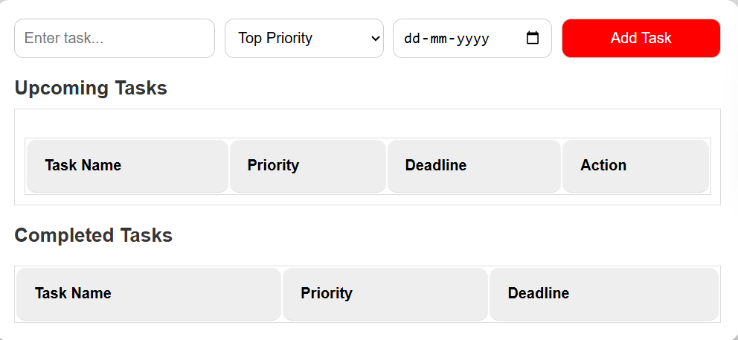Click the Completed Tasks heading
This screenshot has width=738, height=340.
point(94,235)
